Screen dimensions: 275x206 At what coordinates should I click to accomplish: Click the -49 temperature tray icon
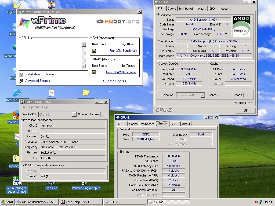(256, 202)
